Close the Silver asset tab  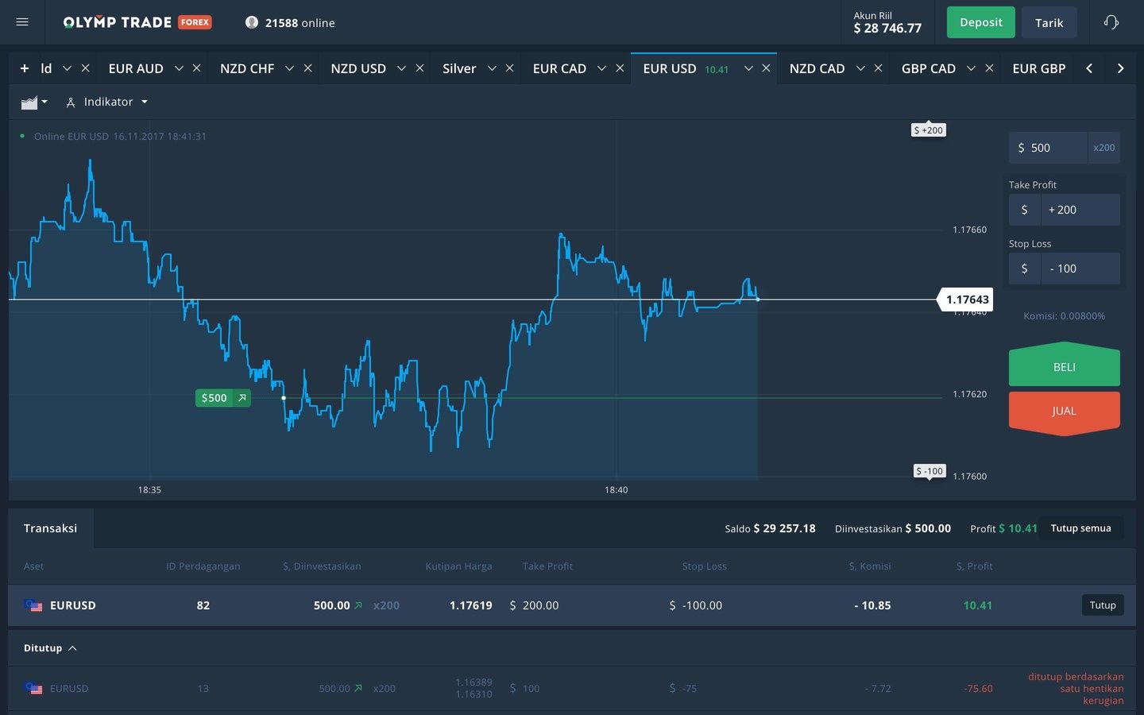pos(510,68)
